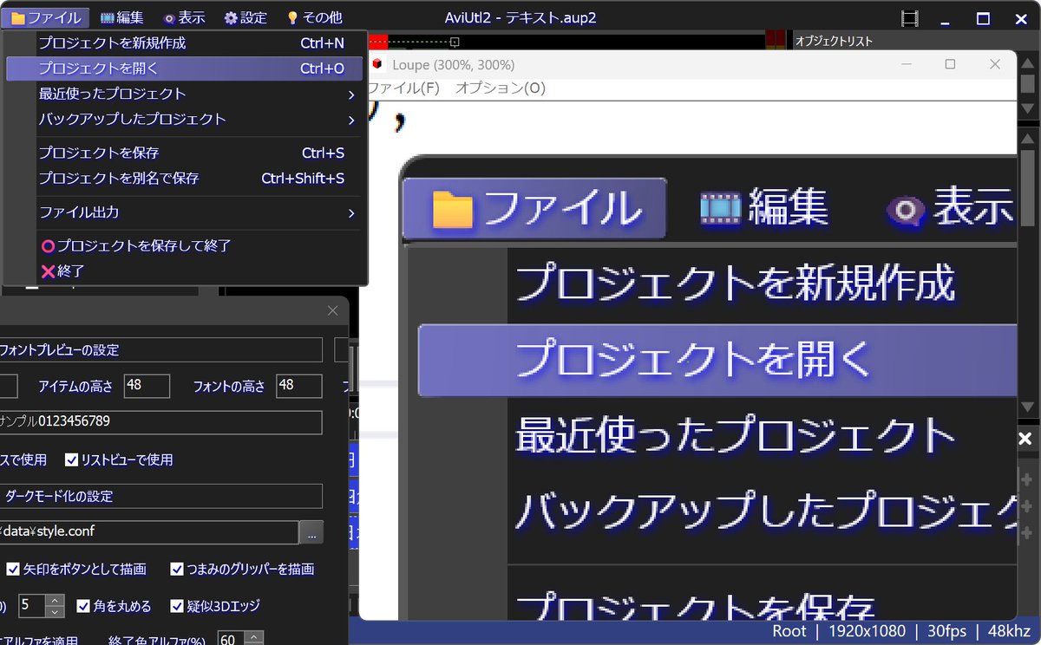
Task: Open the その他 menu with lightbulb icon
Action: coord(314,17)
